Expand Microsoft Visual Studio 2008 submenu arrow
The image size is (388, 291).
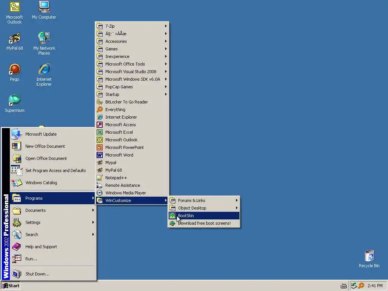pyautogui.click(x=166, y=72)
